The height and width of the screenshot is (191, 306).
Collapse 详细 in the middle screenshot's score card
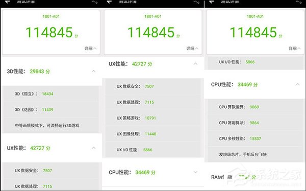pos(192,49)
